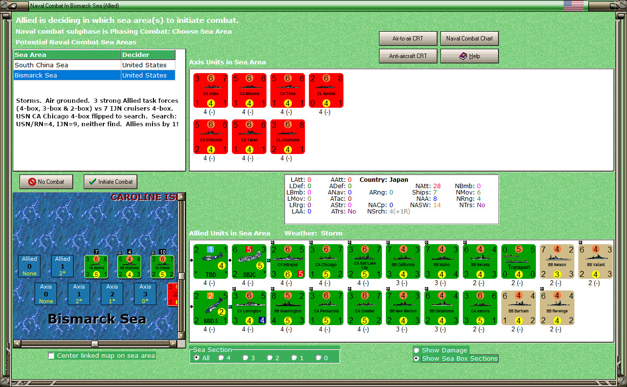The width and height of the screenshot is (627, 387).
Task: Click the Sea Area column header
Action: 67,55
